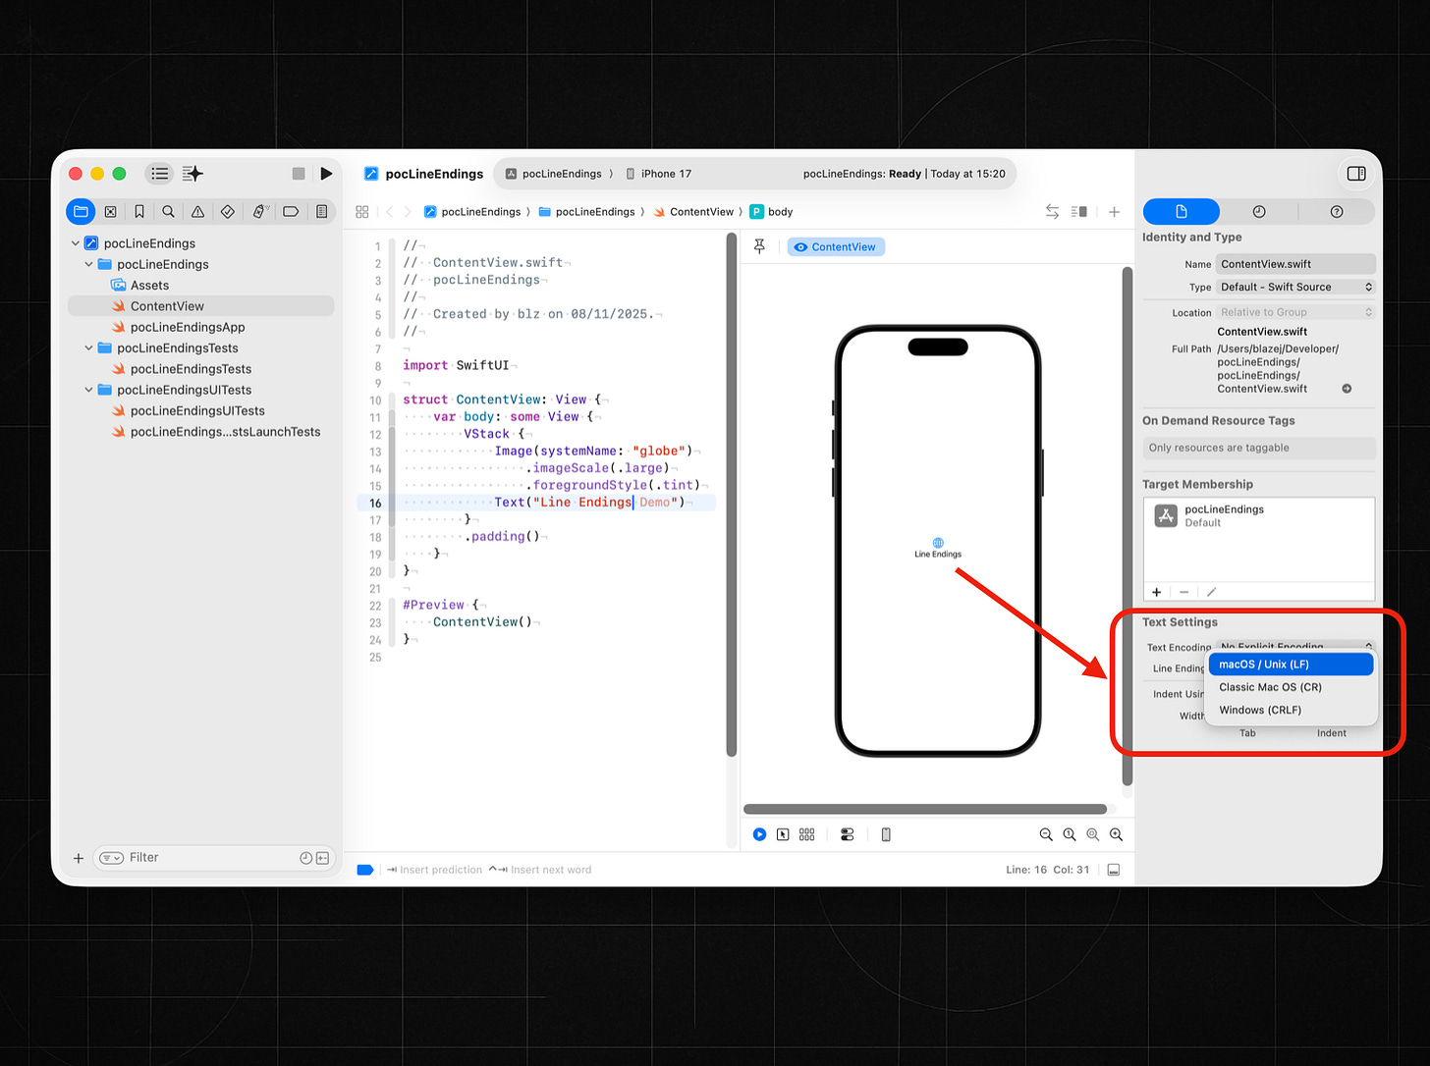Zoom in the preview canvas
1430x1066 pixels.
1117,834
